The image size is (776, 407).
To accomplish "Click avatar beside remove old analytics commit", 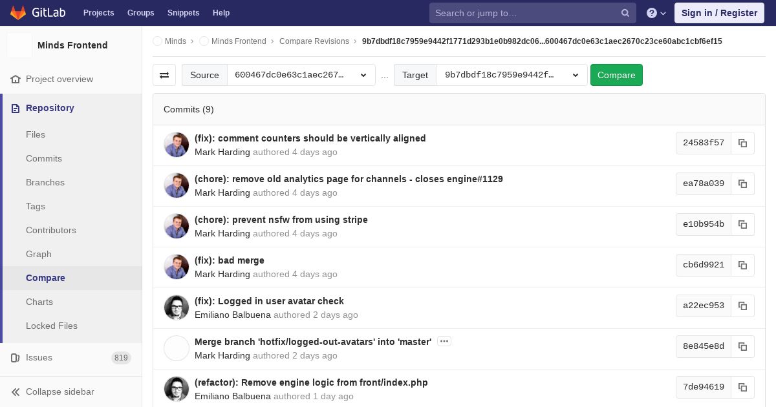I will point(177,185).
